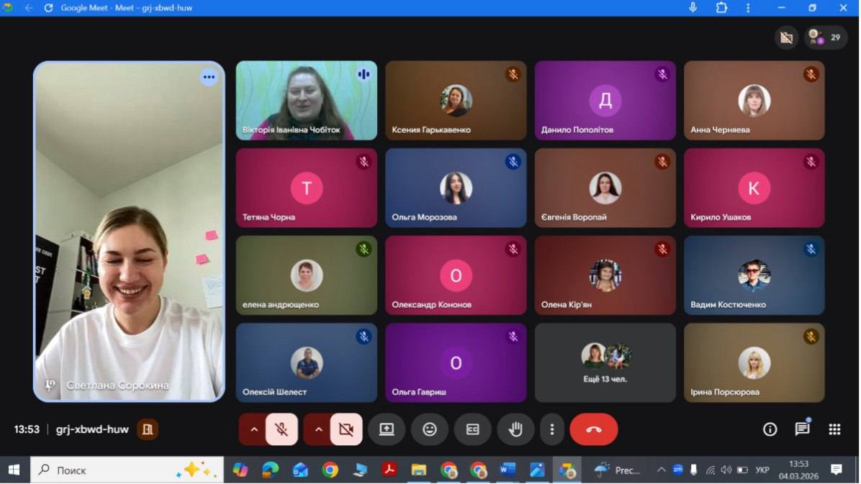Open meeting details info icon
Image resolution: width=861 pixels, height=484 pixels.
point(770,429)
